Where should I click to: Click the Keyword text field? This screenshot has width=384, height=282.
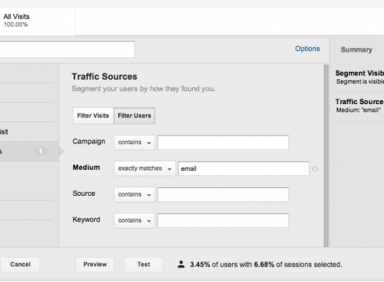[x=223, y=221]
